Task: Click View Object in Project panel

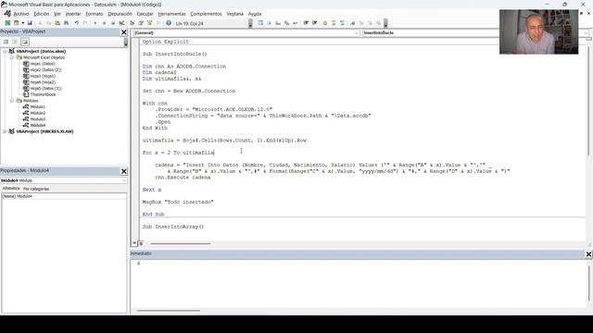Action: point(15,42)
